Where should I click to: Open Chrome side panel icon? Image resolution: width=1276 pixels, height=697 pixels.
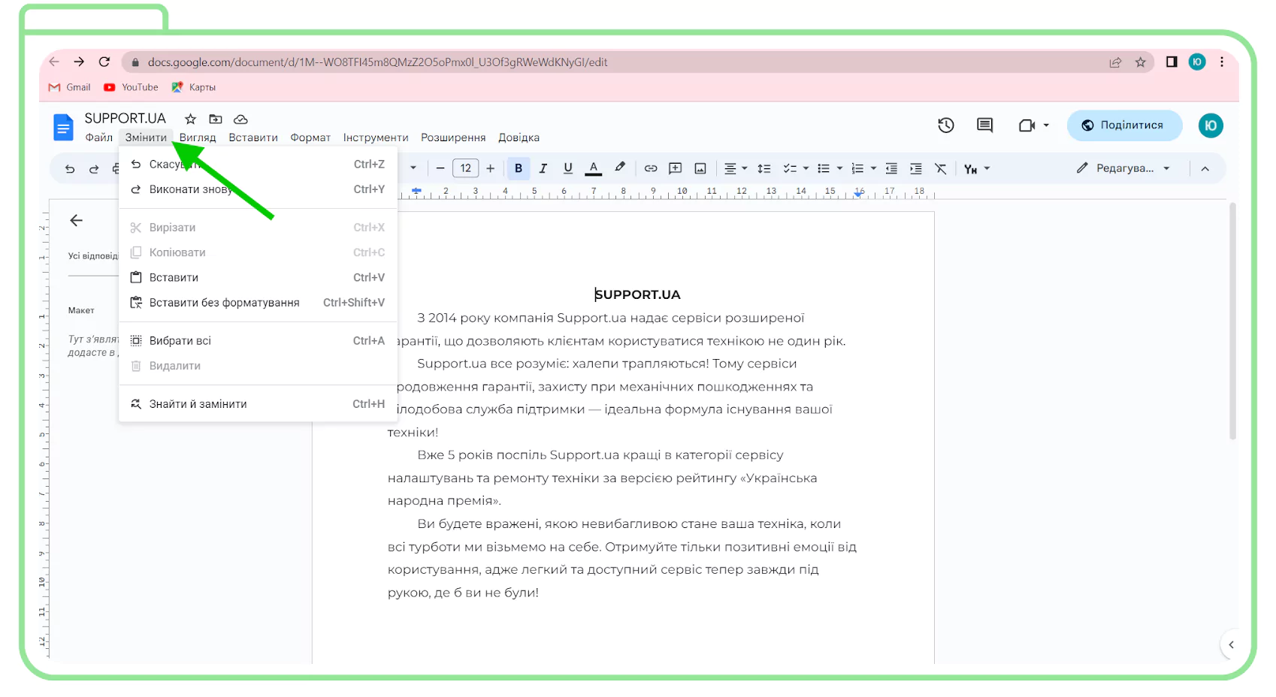(1172, 62)
